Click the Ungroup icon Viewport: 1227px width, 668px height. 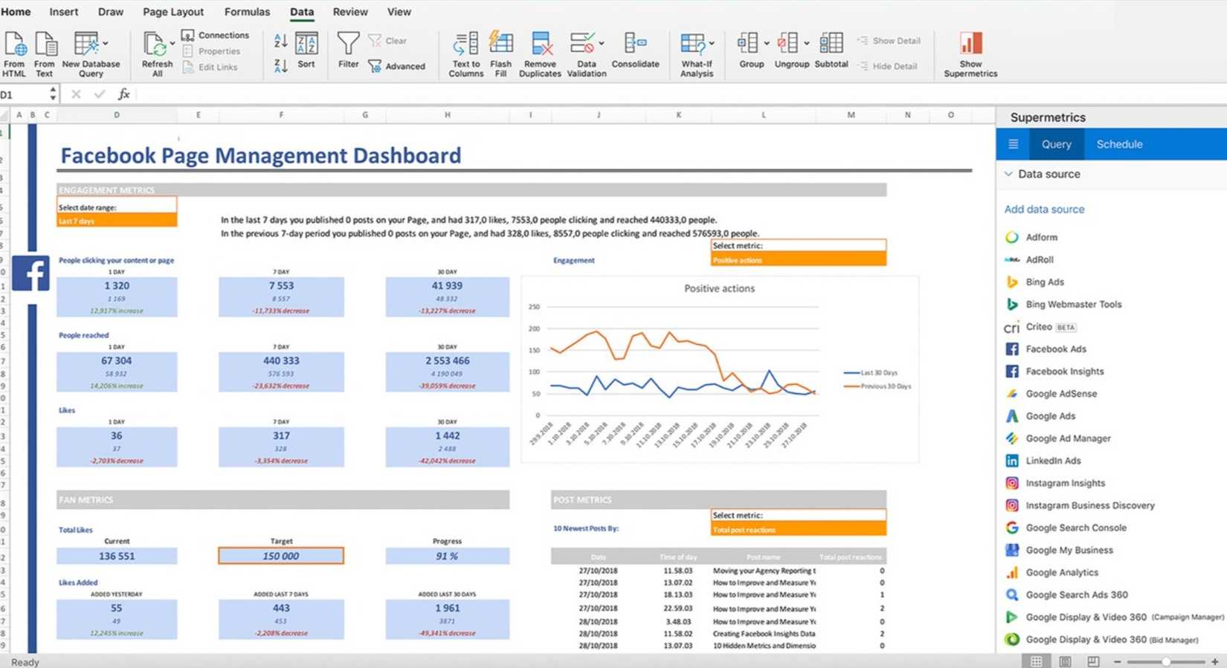click(x=788, y=44)
